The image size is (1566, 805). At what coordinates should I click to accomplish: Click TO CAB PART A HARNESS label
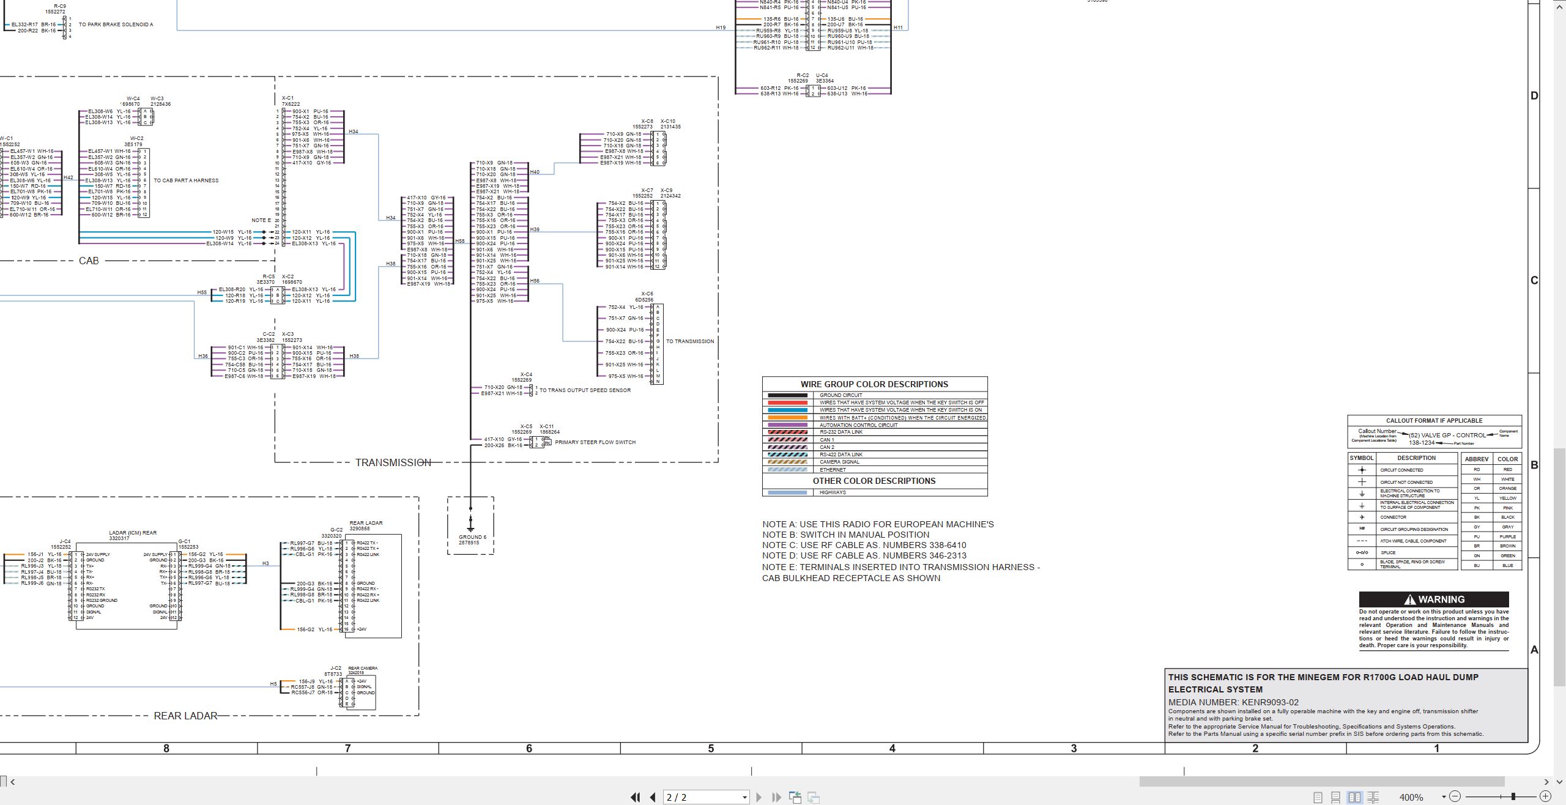186,180
